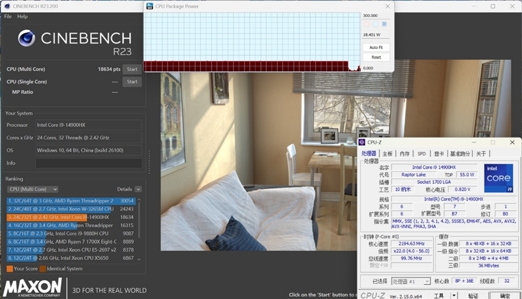The width and height of the screenshot is (522, 299).
Task: Select the AMD Ryzen Threadripper 30054 ranking row
Action: point(71,201)
